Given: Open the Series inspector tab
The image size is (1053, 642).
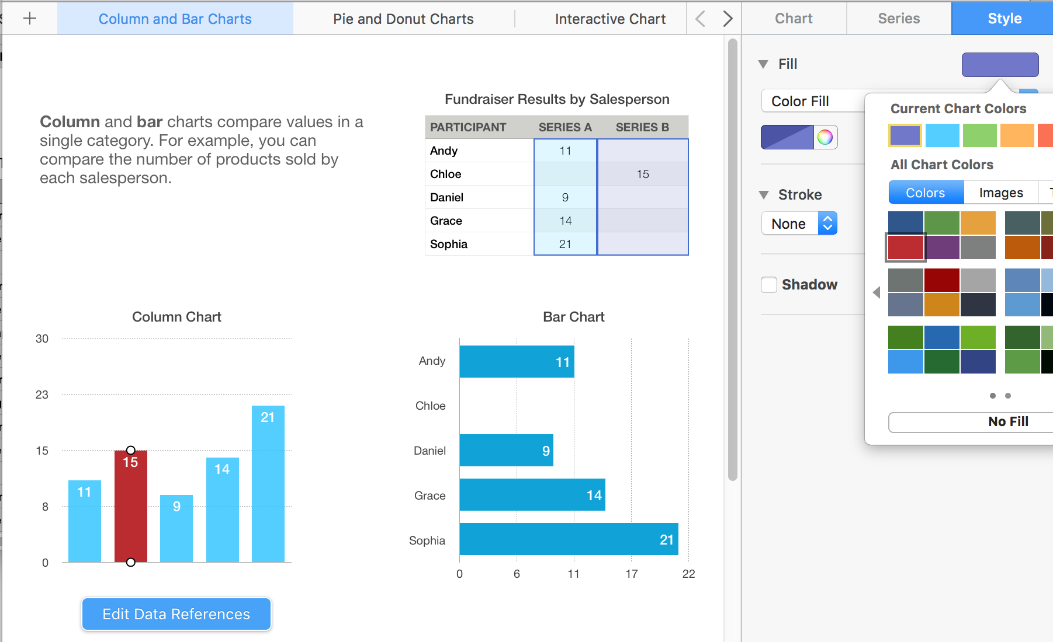Looking at the screenshot, I should click(x=899, y=19).
